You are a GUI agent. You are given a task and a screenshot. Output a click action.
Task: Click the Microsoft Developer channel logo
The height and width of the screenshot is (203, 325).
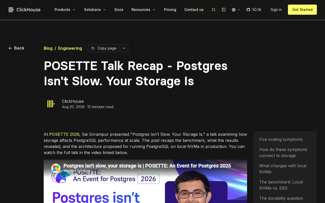56,168
